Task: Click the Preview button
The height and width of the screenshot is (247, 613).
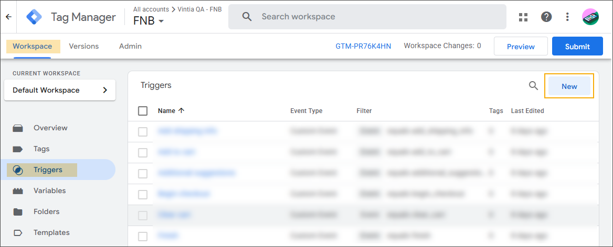Action: (x=521, y=47)
